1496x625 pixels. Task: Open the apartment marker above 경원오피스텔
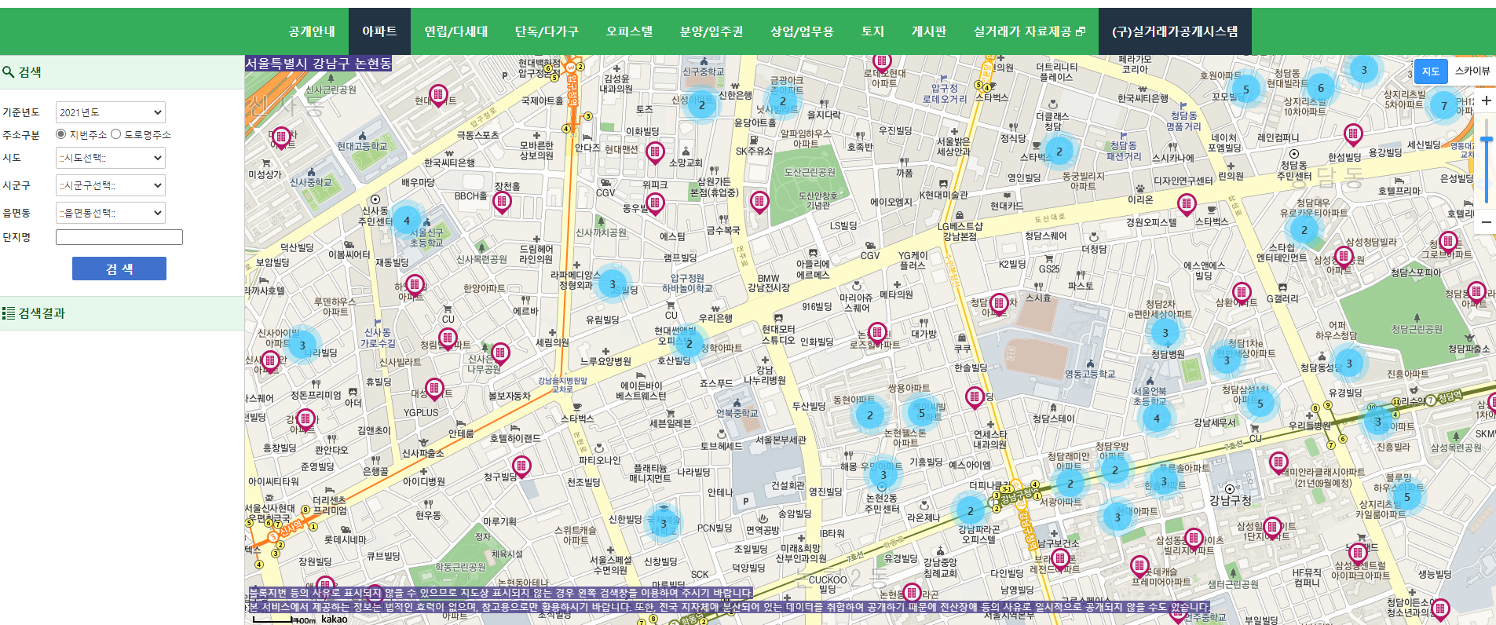click(1187, 206)
